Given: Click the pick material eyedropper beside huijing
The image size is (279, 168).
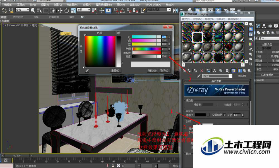Looking at the screenshot, I should (x=199, y=76).
